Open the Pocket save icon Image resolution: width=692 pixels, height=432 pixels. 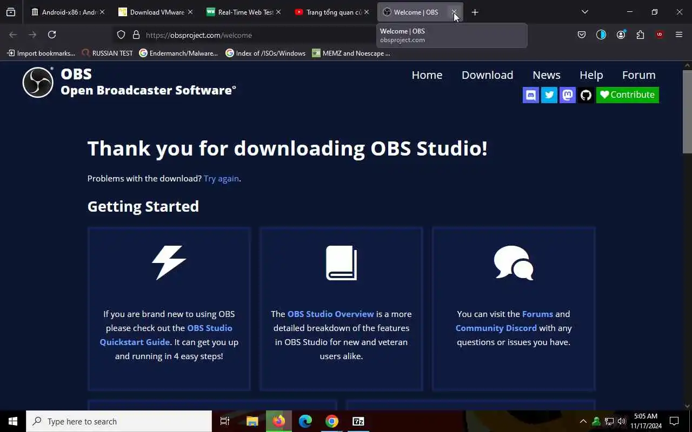[x=582, y=35]
